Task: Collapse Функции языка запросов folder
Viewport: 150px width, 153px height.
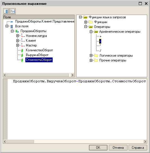Action: pyautogui.click(x=80, y=17)
